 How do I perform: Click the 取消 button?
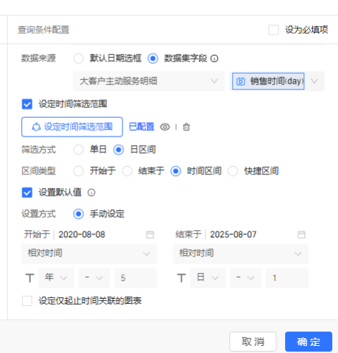click(x=253, y=342)
